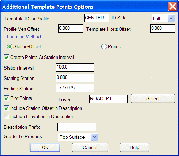Cancel the dialog
The width and height of the screenshot is (179, 156).
pyautogui.click(x=90, y=147)
